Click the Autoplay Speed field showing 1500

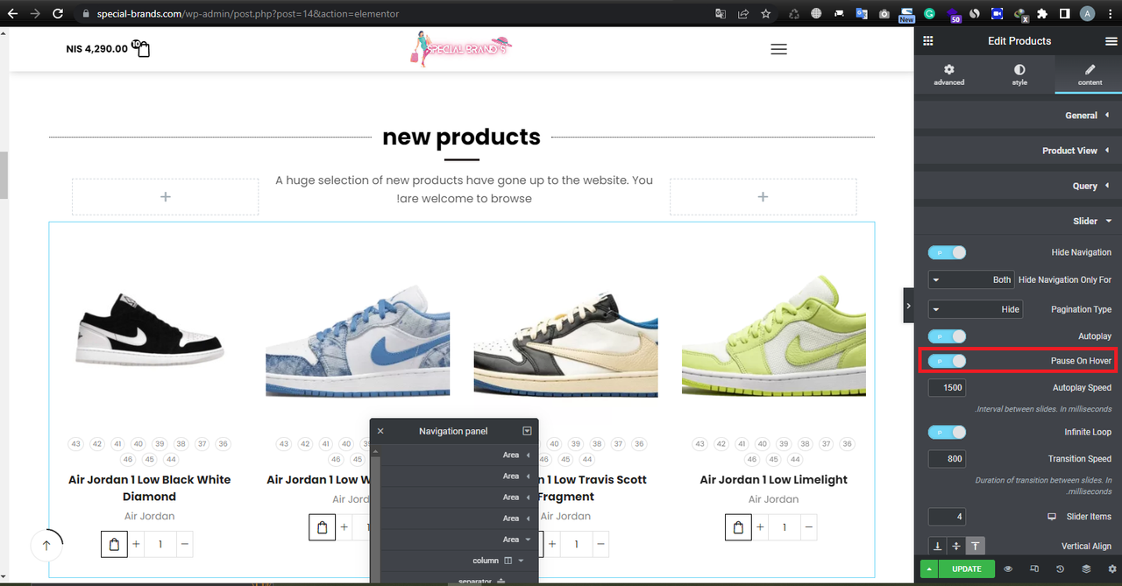(947, 387)
